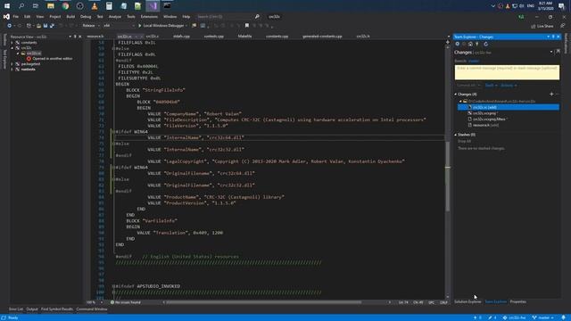
Task: Click the Save All toolbar icon
Action: 52,26
